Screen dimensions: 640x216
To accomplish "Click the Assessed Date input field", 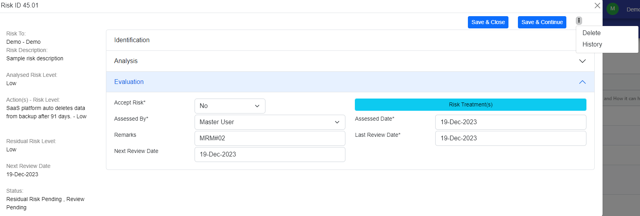I will tap(510, 122).
